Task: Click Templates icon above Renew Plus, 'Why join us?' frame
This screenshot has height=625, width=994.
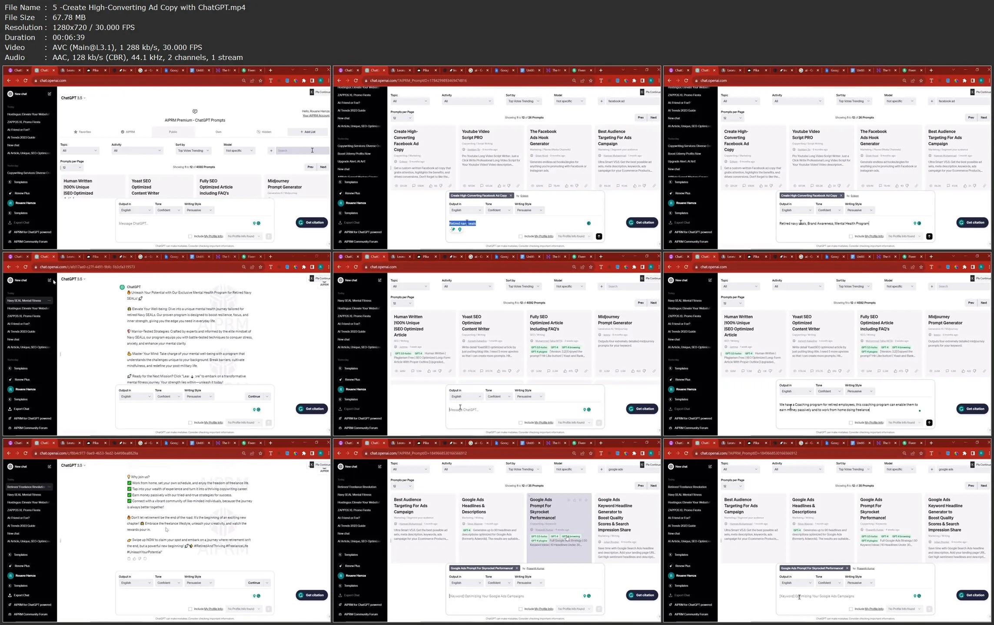Action: (x=10, y=555)
